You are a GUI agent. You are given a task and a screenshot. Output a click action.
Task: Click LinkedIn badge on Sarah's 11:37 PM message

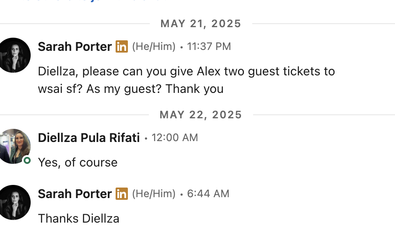[122, 46]
